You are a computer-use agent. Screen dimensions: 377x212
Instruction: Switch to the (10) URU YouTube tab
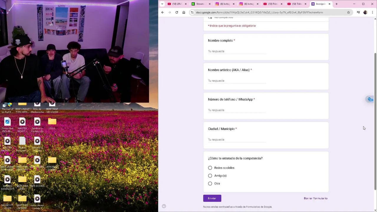[177, 4]
